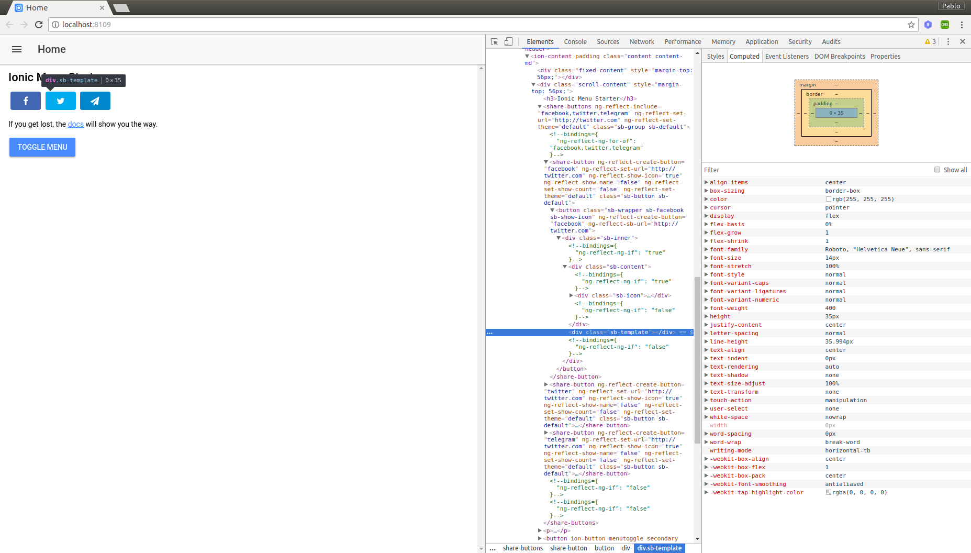Open the DOM Breakpoints tab
This screenshot has width=971, height=553.
click(x=840, y=57)
